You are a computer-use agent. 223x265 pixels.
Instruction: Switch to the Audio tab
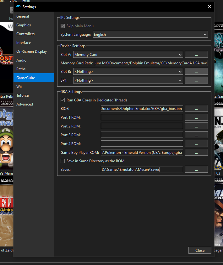tap(34, 60)
